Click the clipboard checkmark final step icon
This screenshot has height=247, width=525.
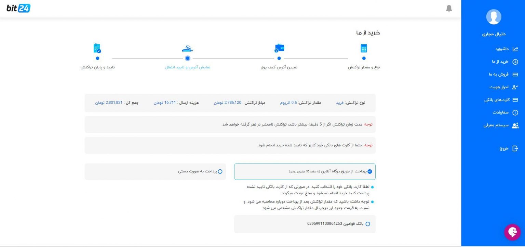(x=97, y=48)
